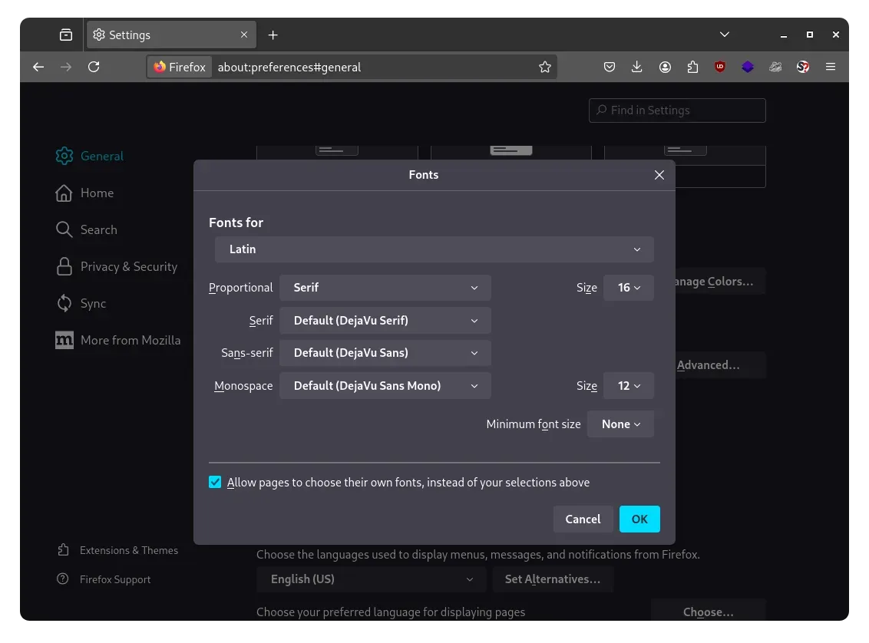Confirm font settings with OK

[639, 519]
